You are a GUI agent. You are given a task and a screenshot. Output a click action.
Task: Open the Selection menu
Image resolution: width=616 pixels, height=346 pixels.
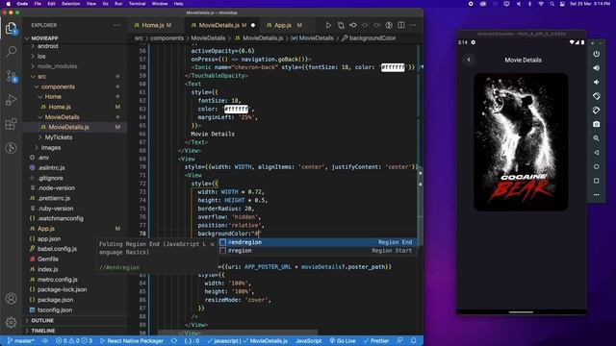(70, 4)
